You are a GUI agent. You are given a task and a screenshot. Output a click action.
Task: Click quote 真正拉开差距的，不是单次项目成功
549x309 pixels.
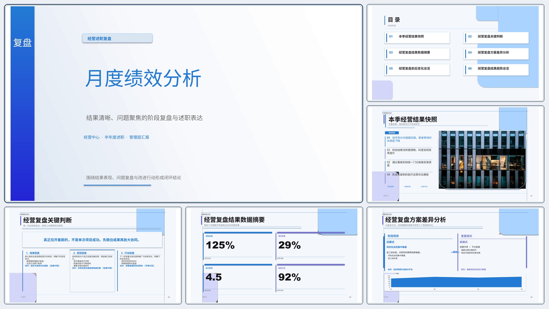pos(92,240)
